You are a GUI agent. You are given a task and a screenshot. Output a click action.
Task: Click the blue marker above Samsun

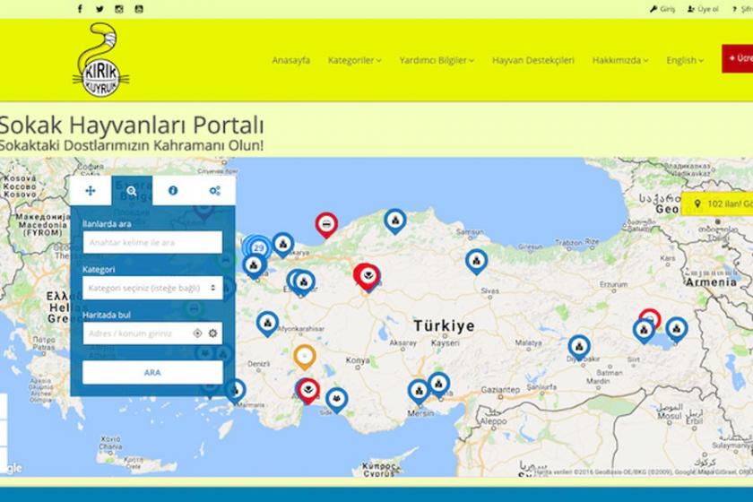(395, 221)
